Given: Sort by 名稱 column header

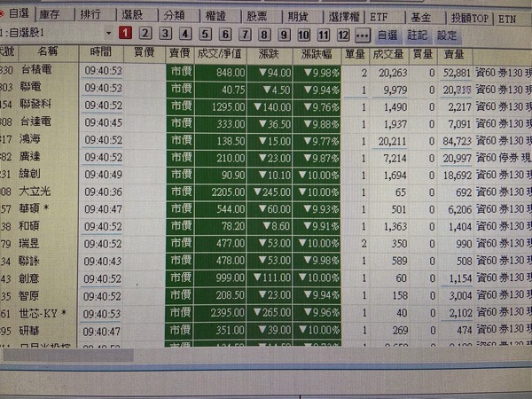Looking at the screenshot, I should 48,51.
